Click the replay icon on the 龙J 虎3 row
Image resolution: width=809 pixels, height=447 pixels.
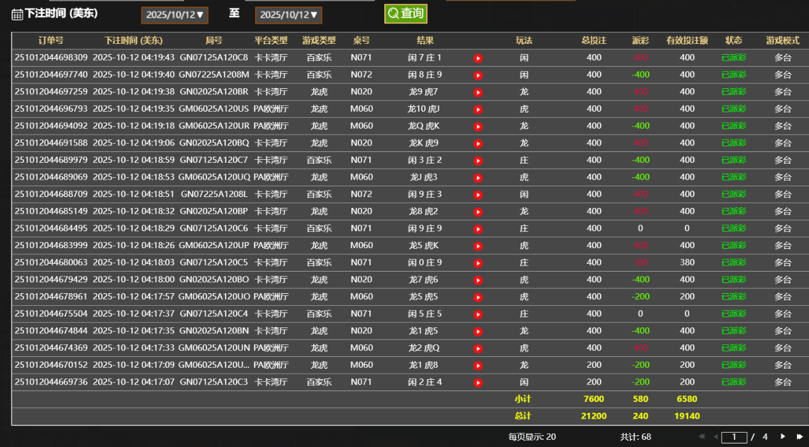[478, 177]
